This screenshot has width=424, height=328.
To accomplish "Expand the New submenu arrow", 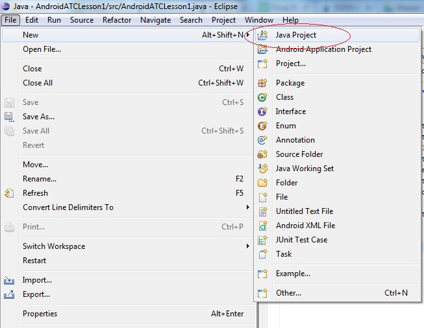I will click(x=247, y=35).
